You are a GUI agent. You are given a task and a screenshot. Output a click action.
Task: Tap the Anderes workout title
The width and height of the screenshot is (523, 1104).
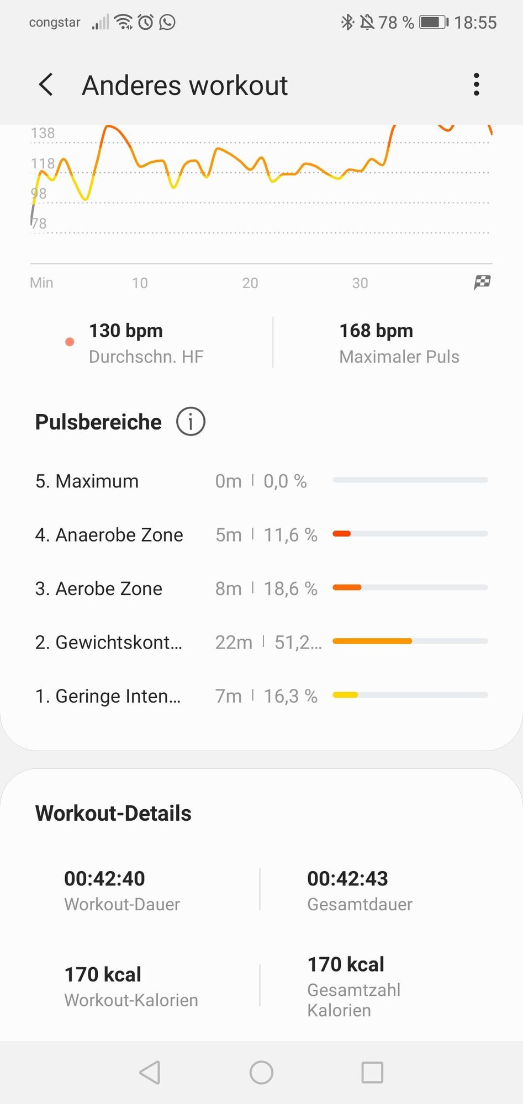[185, 86]
